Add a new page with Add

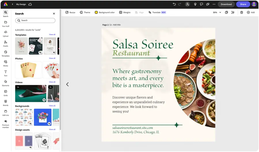pyautogui.click(x=251, y=12)
